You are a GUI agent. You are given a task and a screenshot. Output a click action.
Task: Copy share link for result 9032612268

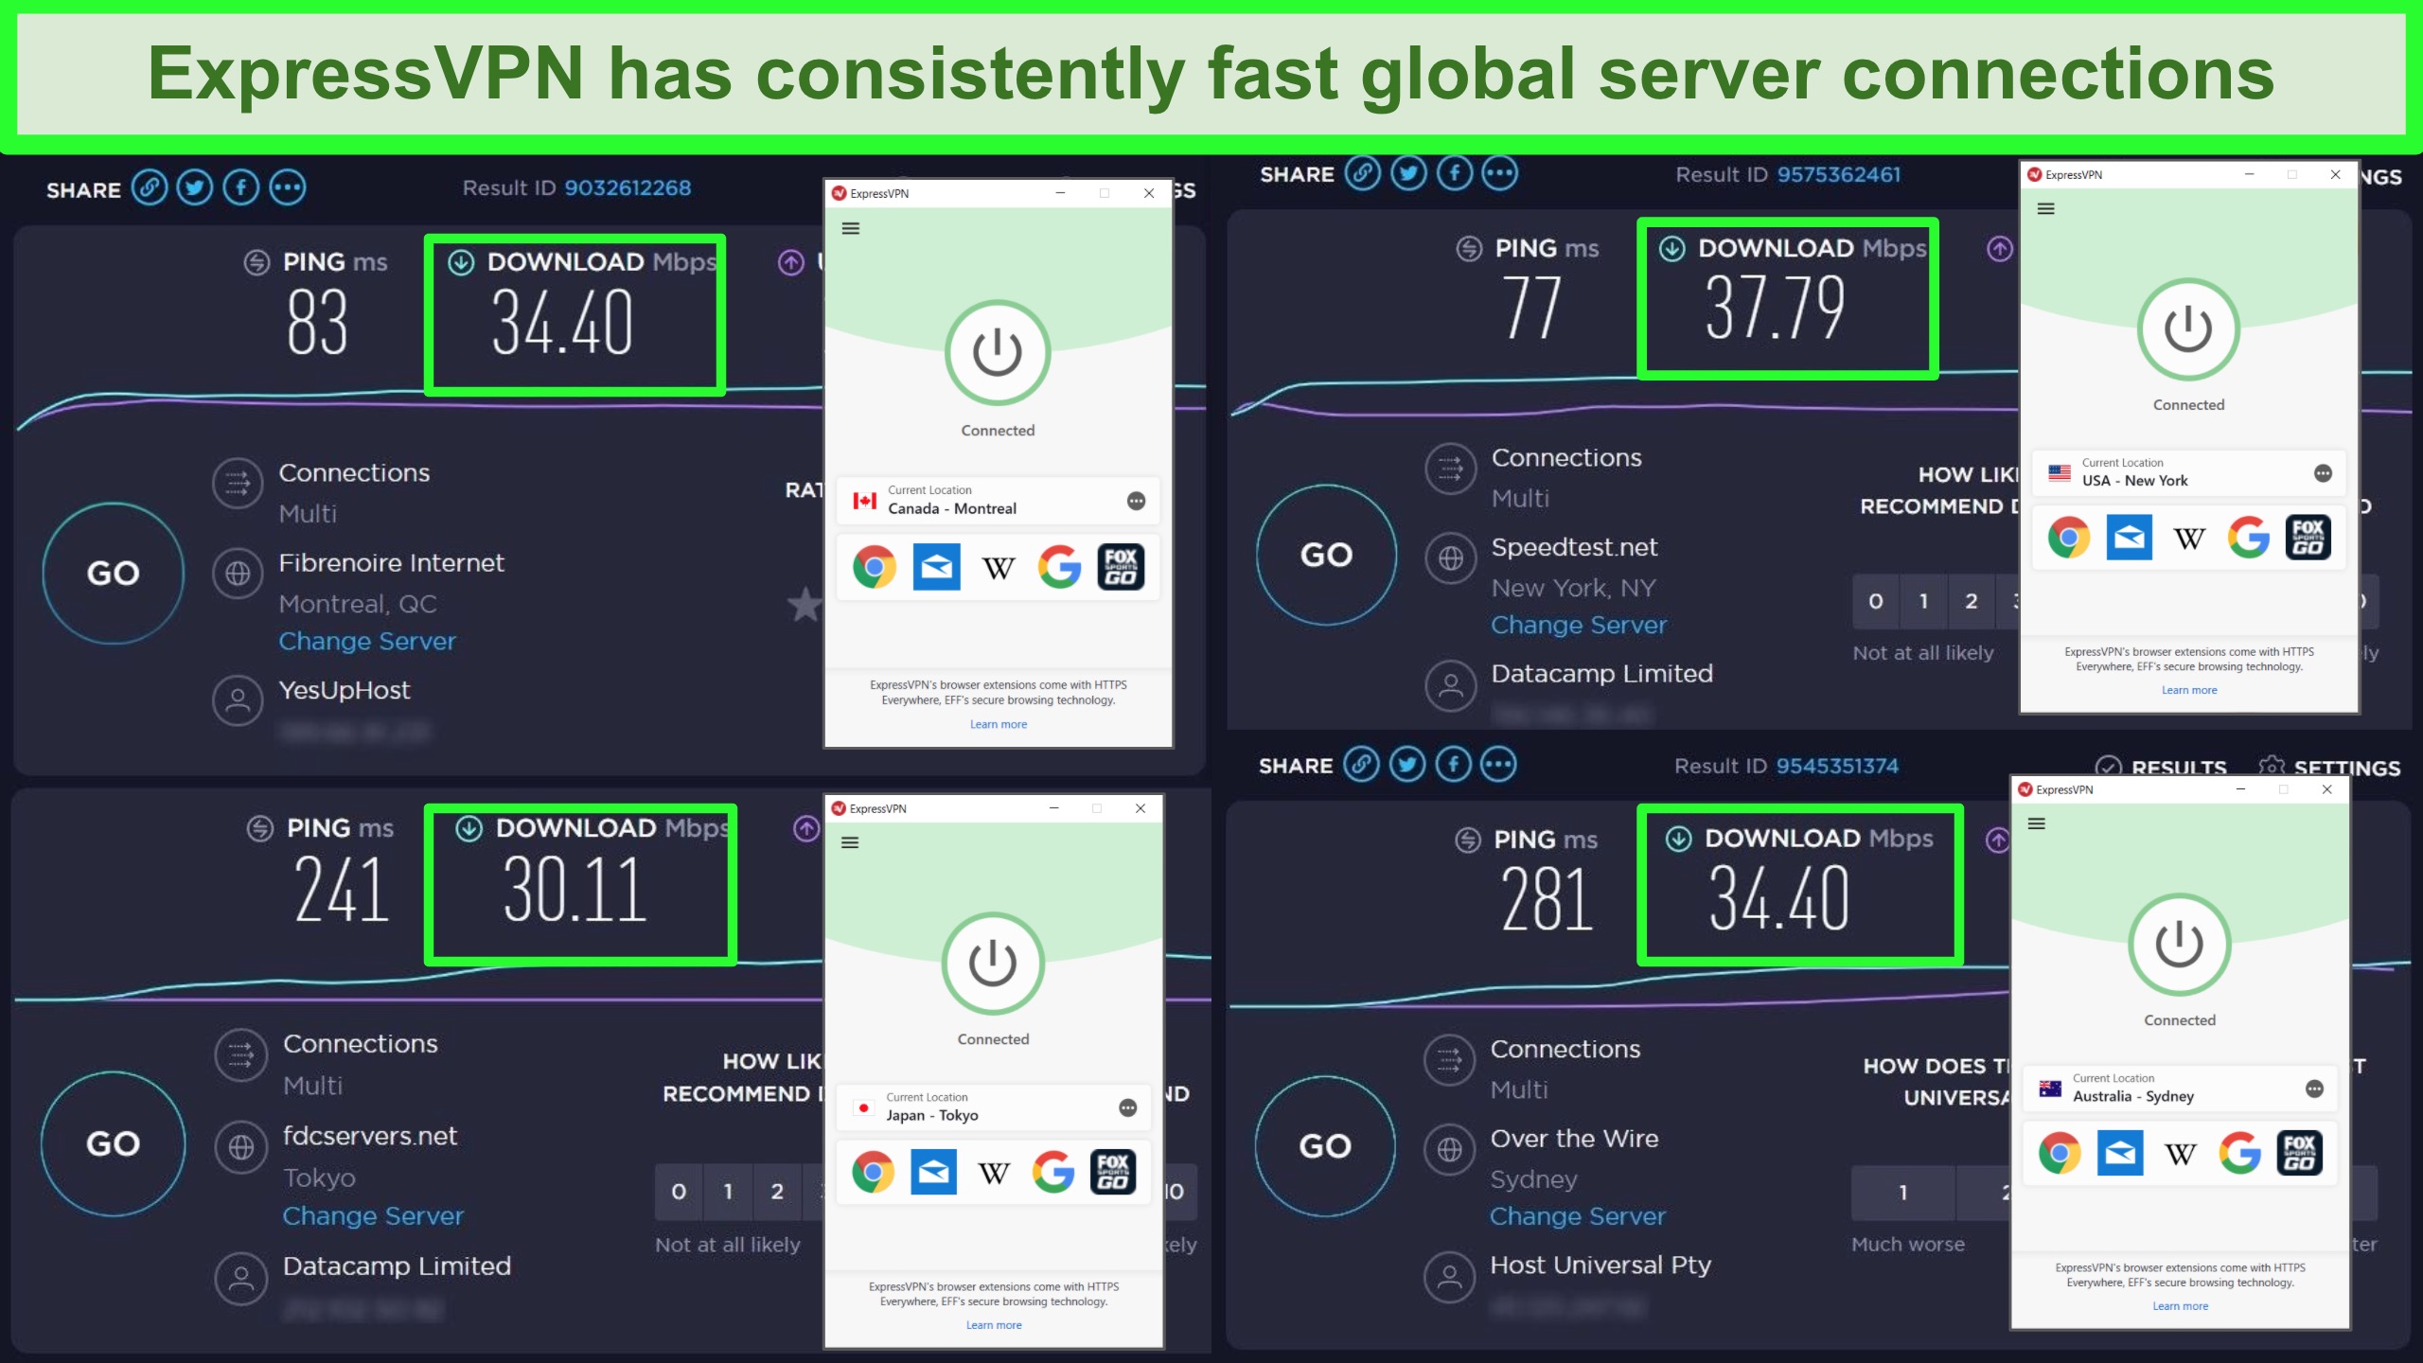tap(149, 187)
